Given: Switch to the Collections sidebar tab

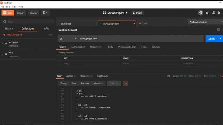Looking at the screenshot, I should point(28,28).
